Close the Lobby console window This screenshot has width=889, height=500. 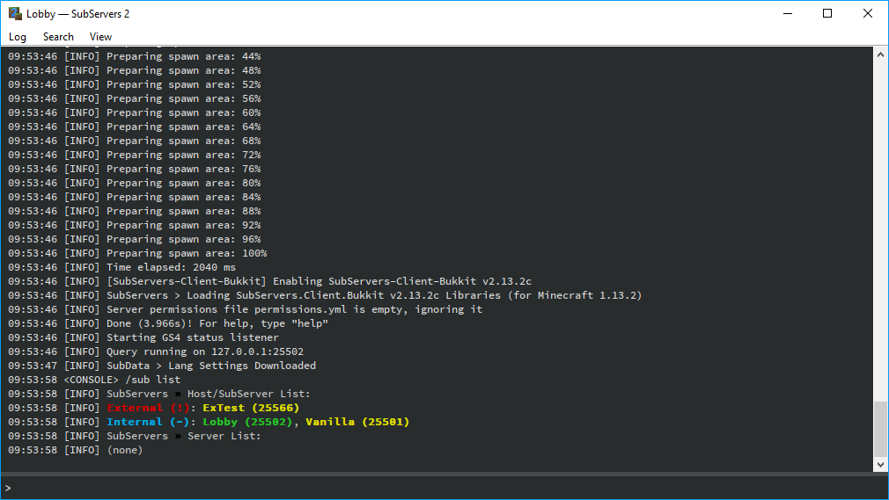click(868, 13)
